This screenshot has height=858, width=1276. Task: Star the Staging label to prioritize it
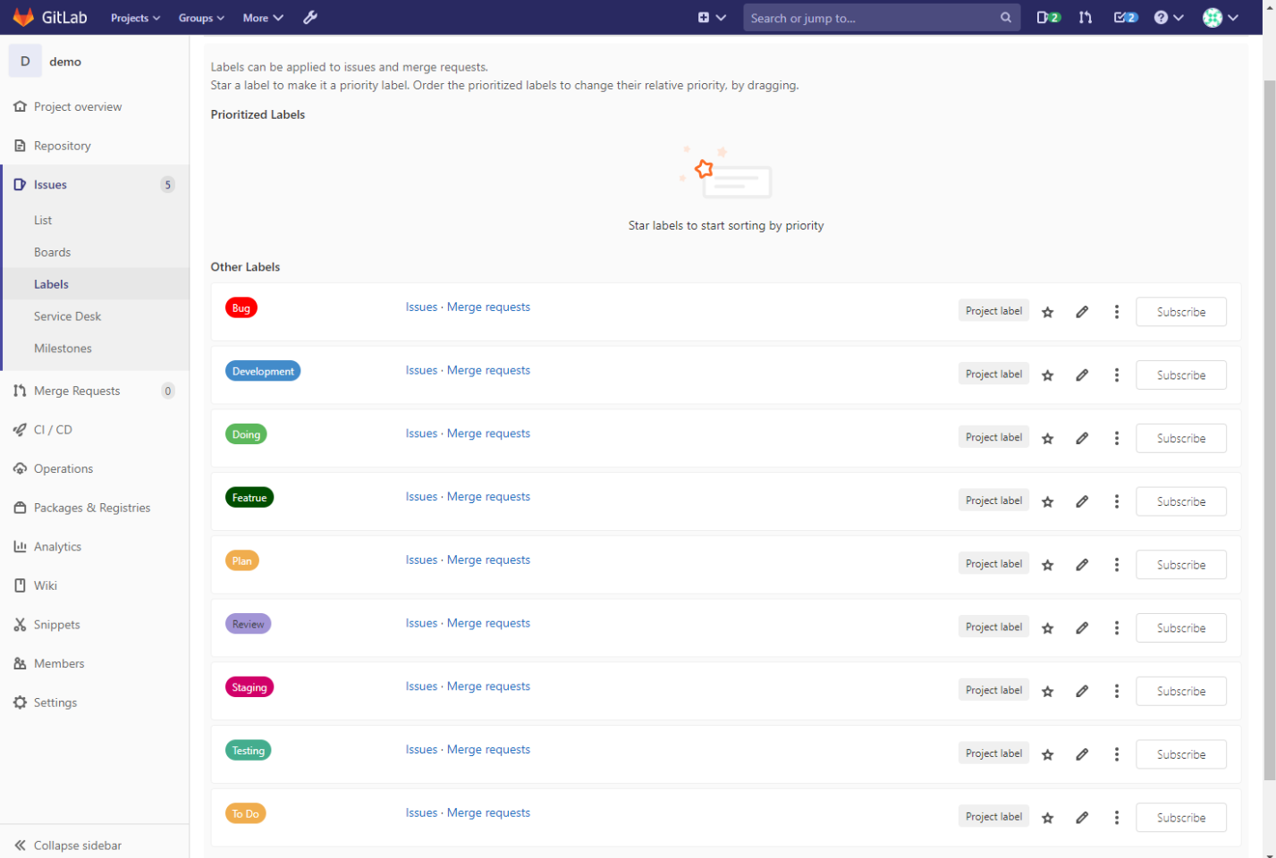[x=1047, y=690]
